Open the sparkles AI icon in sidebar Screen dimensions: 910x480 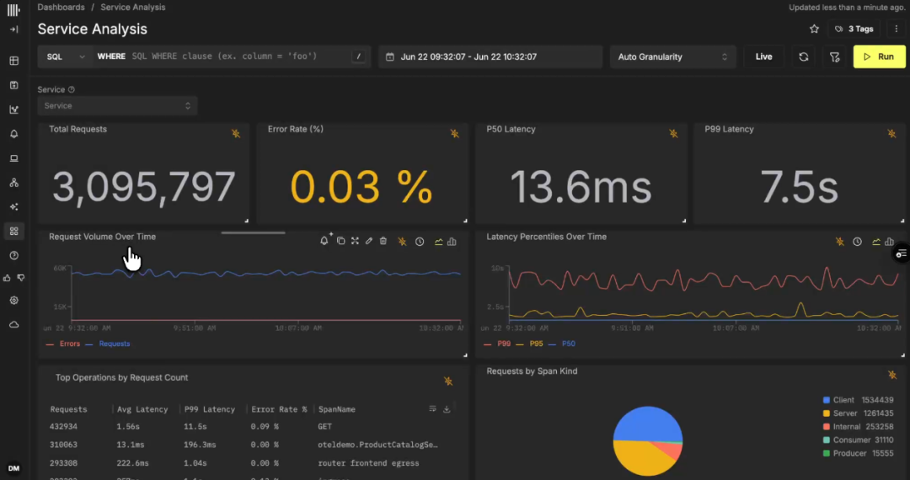[14, 207]
